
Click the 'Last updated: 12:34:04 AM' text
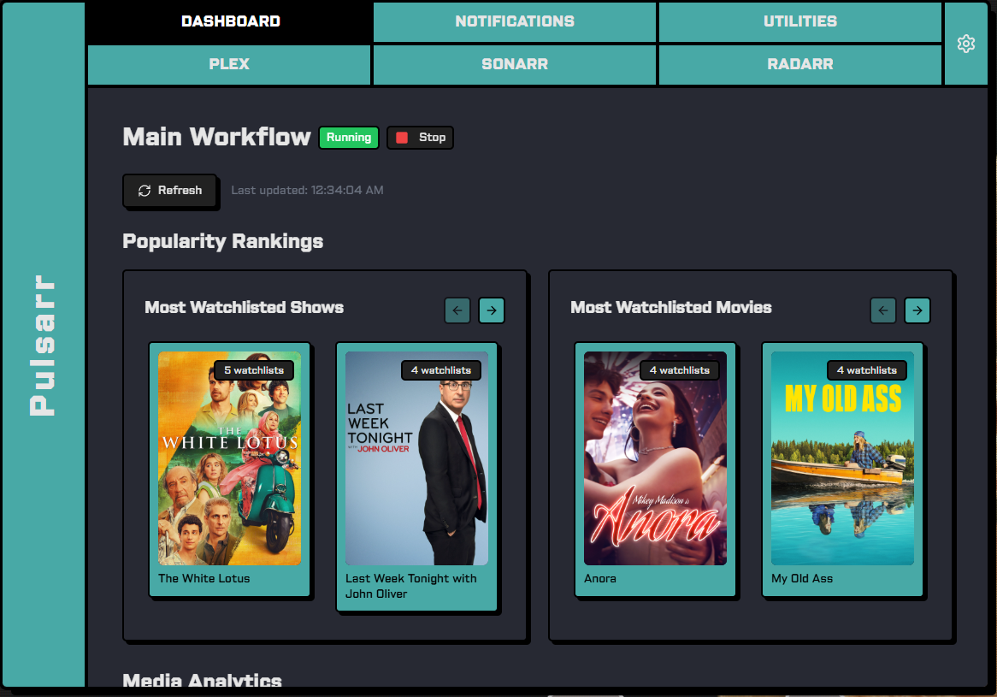(307, 190)
